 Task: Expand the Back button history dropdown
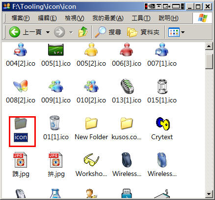[x=48, y=32]
